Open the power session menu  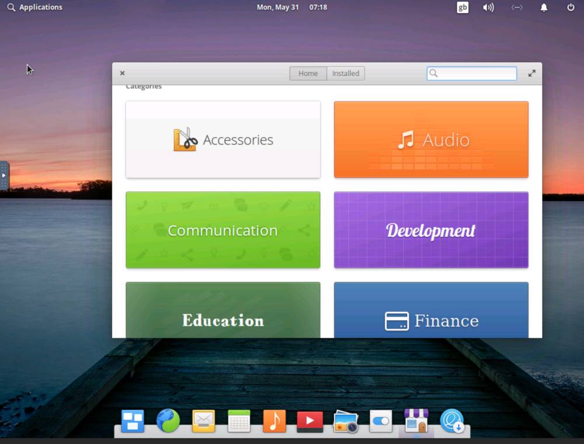(x=571, y=8)
